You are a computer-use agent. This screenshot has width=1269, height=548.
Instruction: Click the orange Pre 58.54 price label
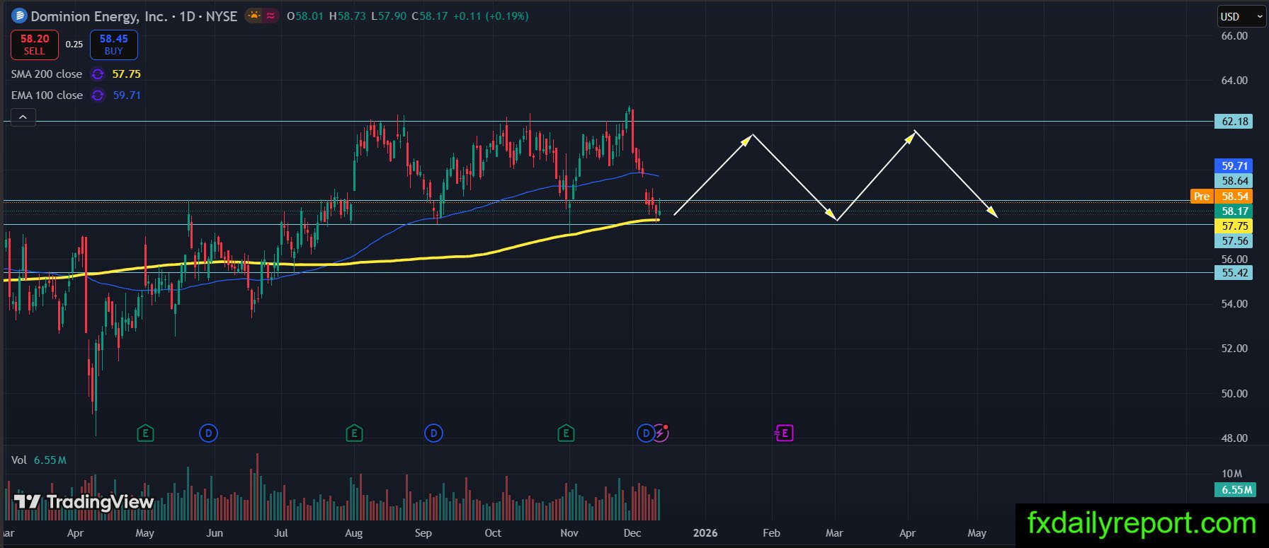point(1222,197)
